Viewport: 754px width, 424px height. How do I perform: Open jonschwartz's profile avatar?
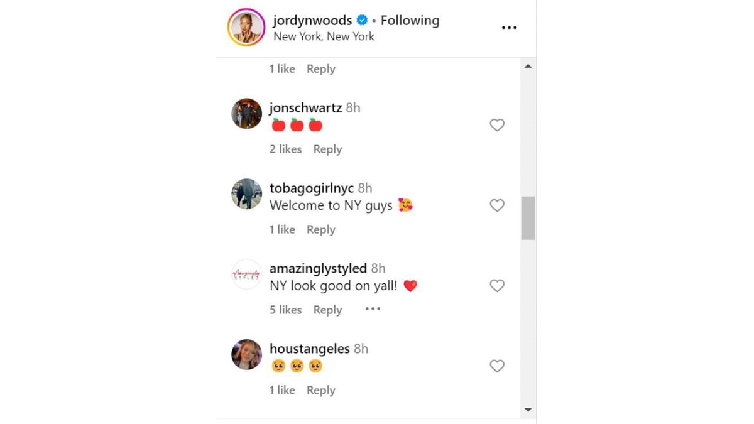point(246,113)
